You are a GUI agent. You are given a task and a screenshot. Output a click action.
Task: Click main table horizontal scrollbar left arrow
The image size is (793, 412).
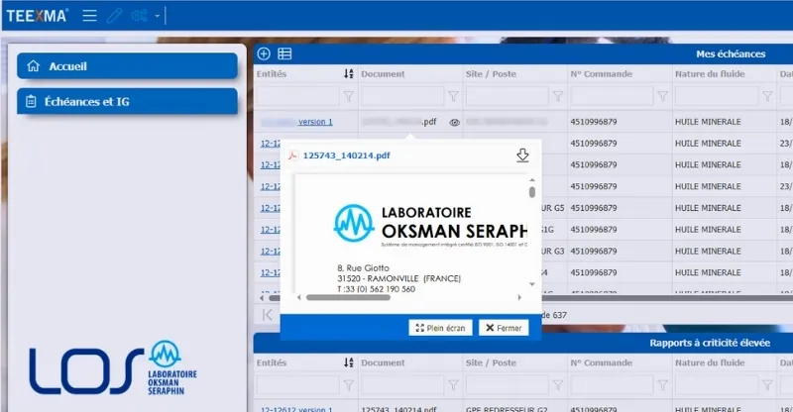262,298
